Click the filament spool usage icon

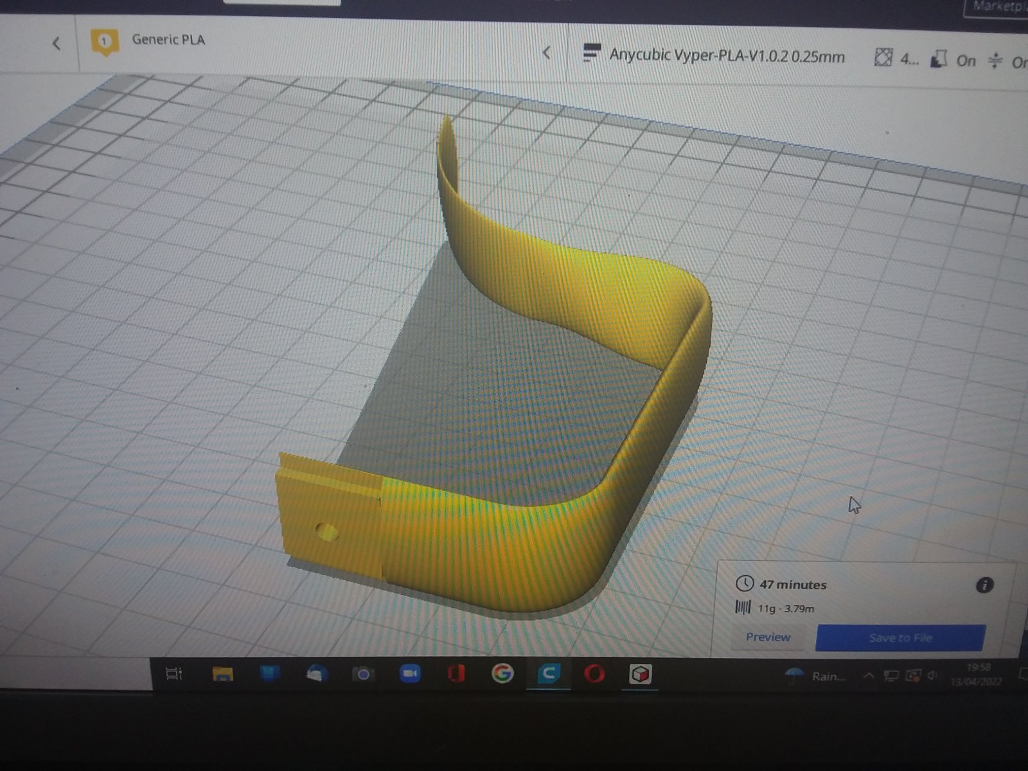pos(743,607)
